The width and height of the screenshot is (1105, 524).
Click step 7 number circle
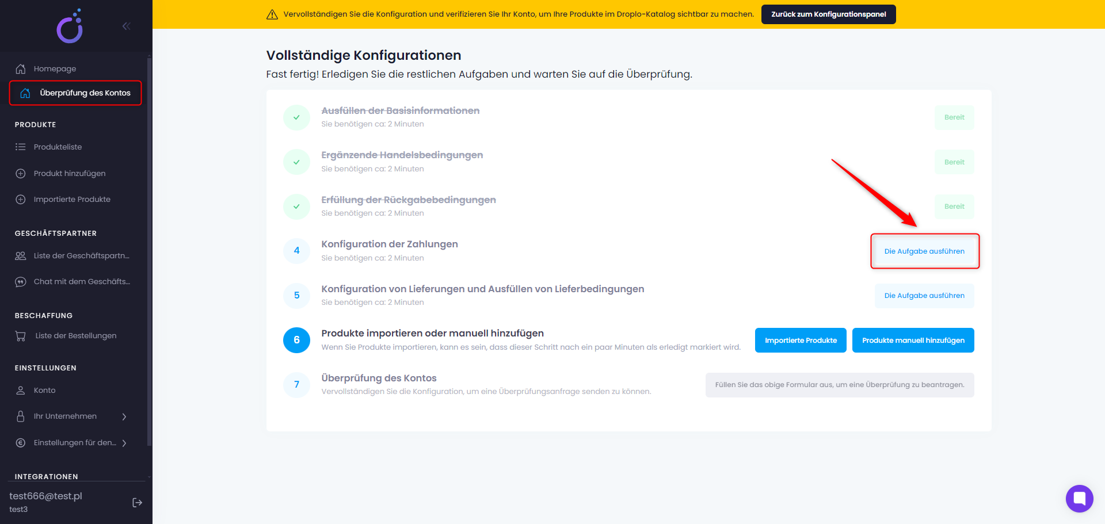[296, 385]
